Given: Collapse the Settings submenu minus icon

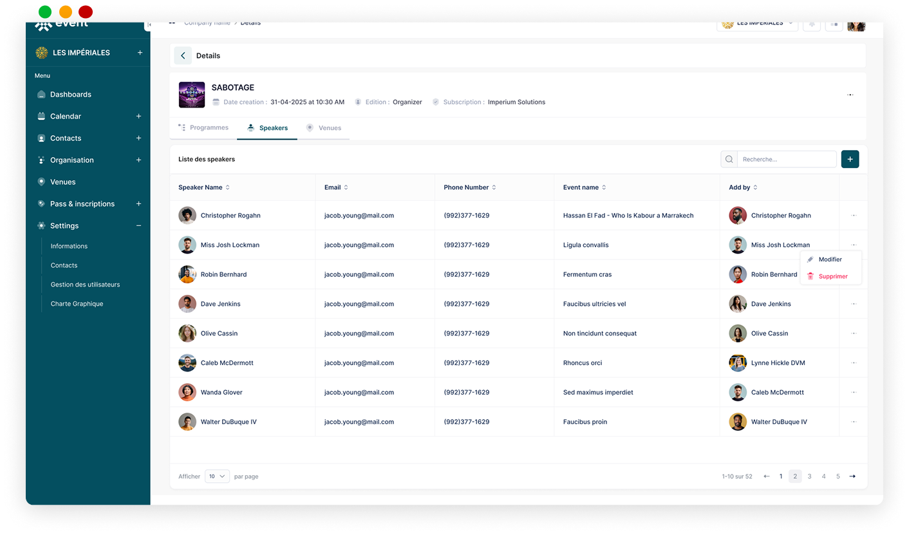Looking at the screenshot, I should pos(138,226).
